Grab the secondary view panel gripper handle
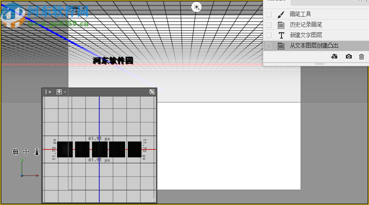 [x=46, y=92]
